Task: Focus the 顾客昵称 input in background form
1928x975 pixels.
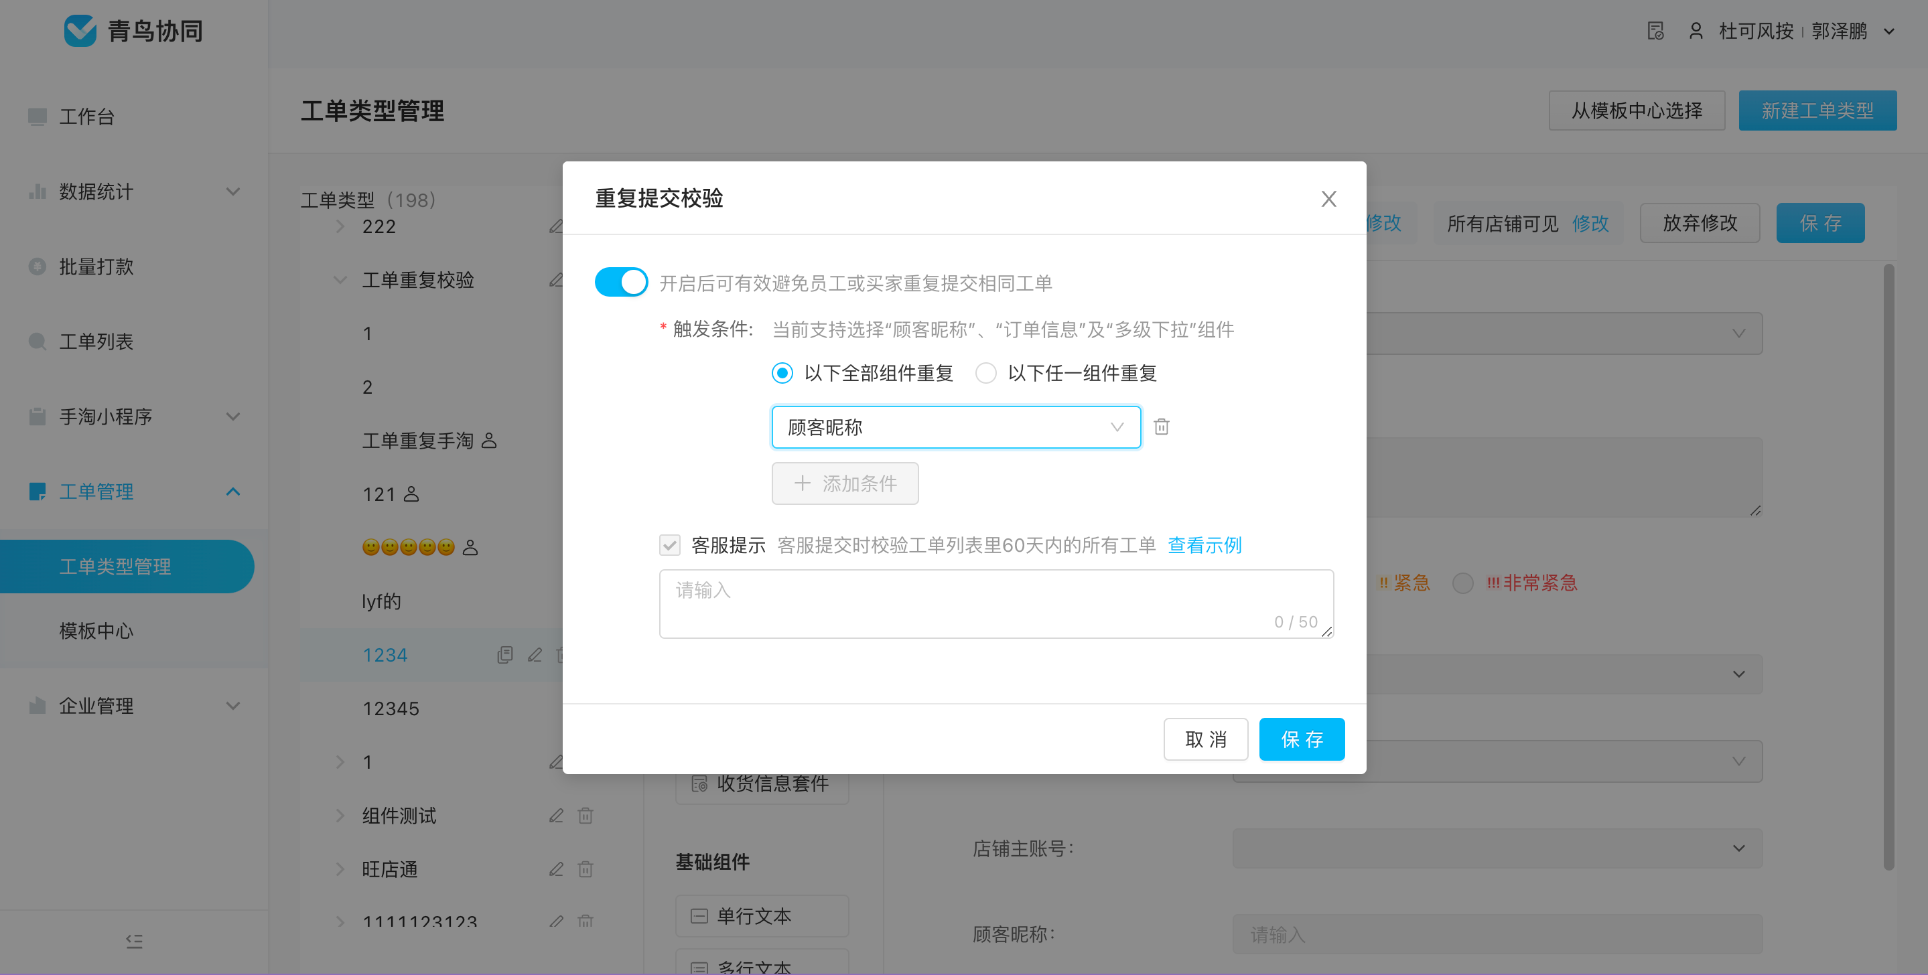Action: [1497, 934]
